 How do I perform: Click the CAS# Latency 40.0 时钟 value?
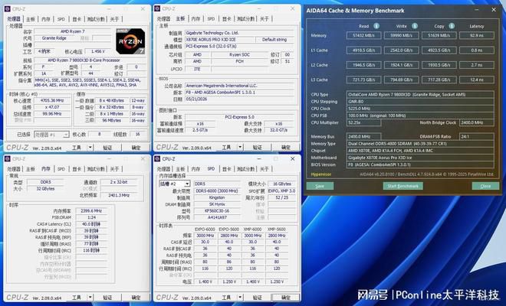pos(91,224)
